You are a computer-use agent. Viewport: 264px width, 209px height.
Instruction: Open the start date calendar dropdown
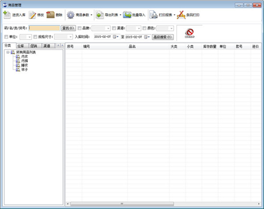pos(116,37)
